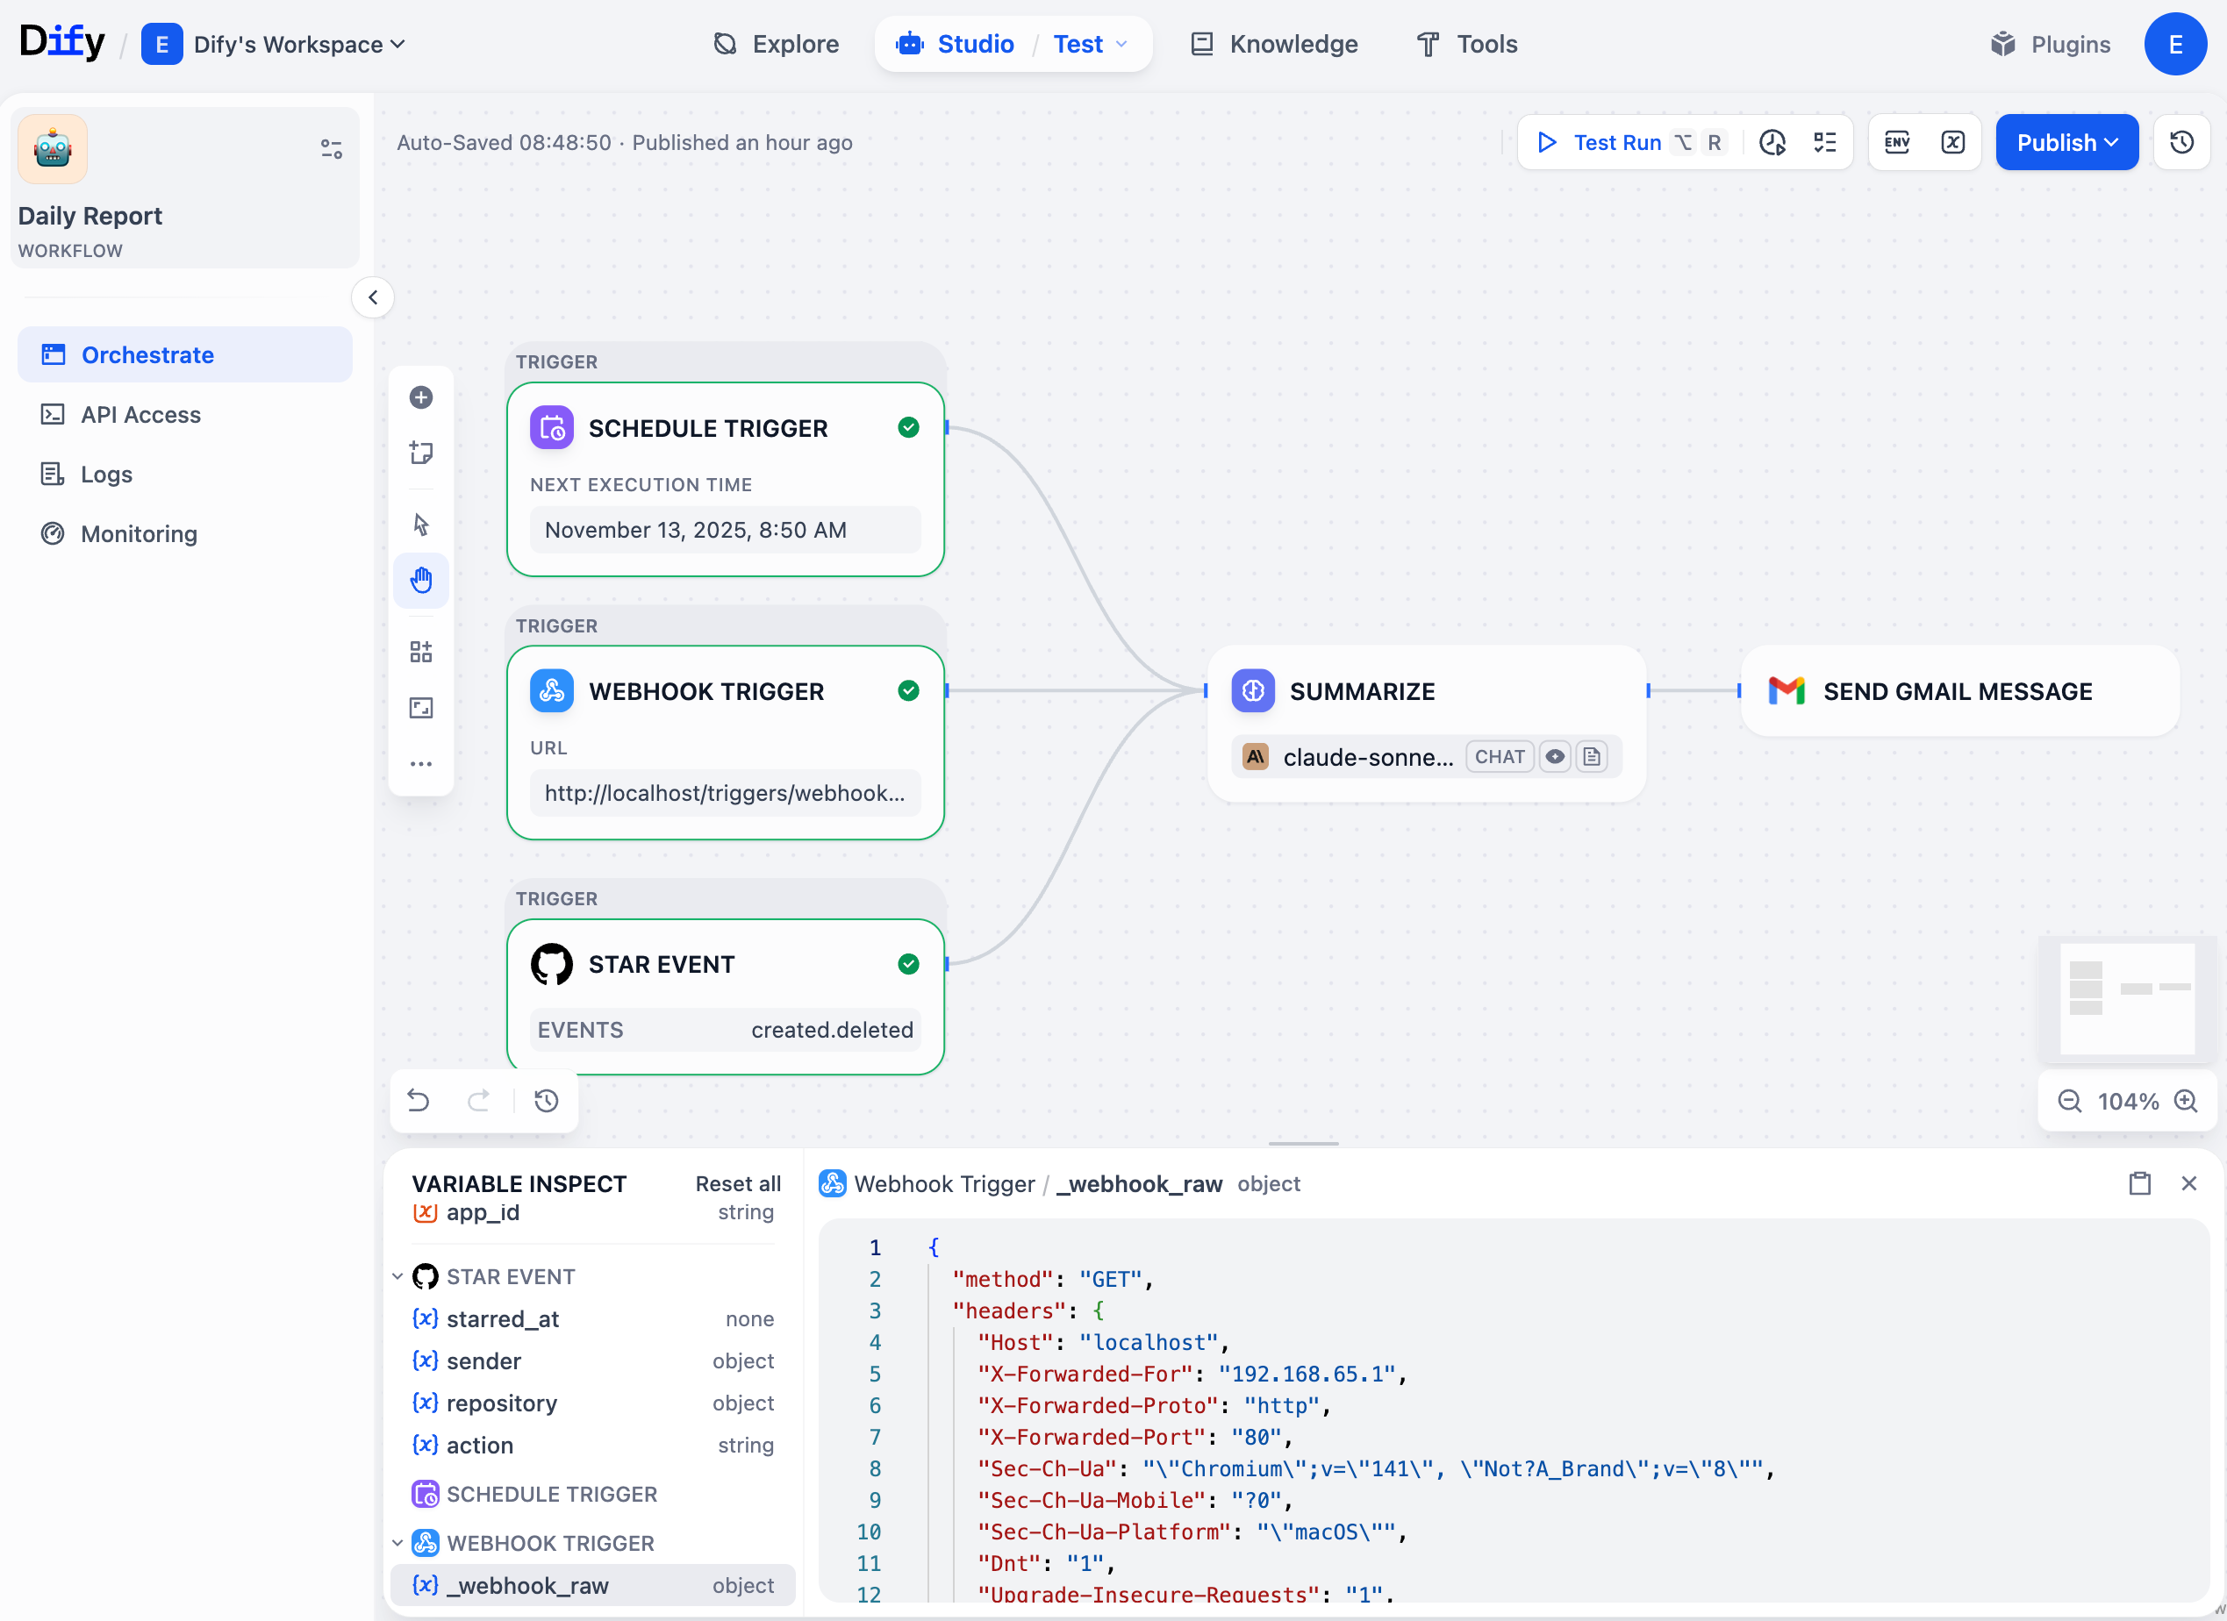The width and height of the screenshot is (2227, 1621).
Task: Open the organize blocks tool
Action: point(421,651)
